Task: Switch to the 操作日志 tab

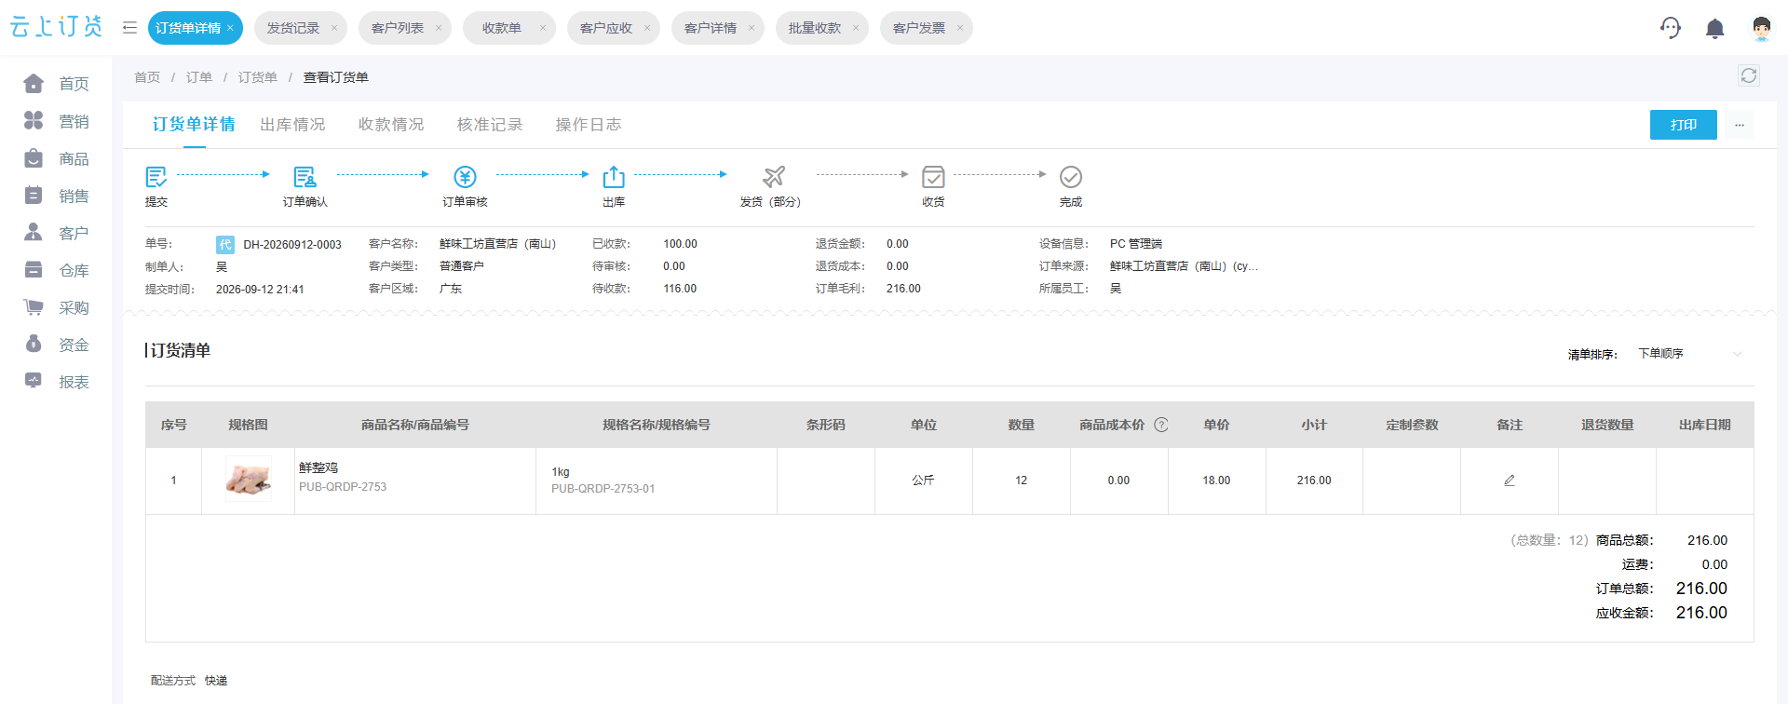Action: pyautogui.click(x=589, y=125)
